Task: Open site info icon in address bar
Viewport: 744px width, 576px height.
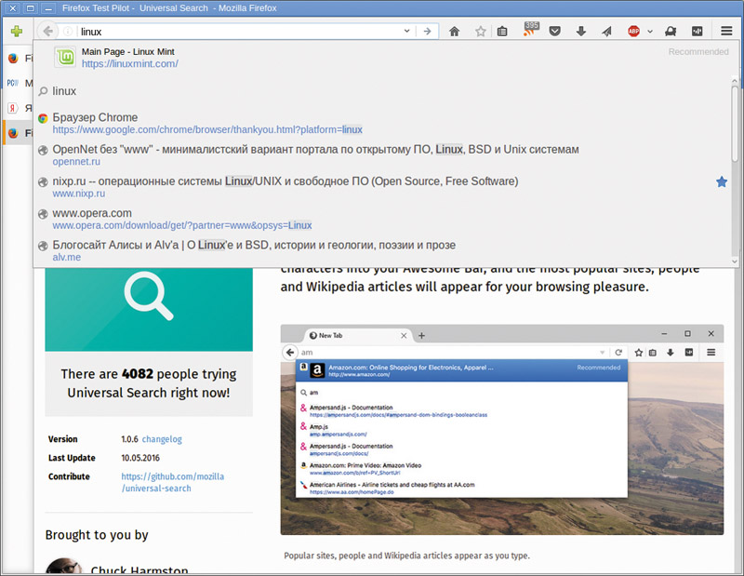Action: point(68,32)
